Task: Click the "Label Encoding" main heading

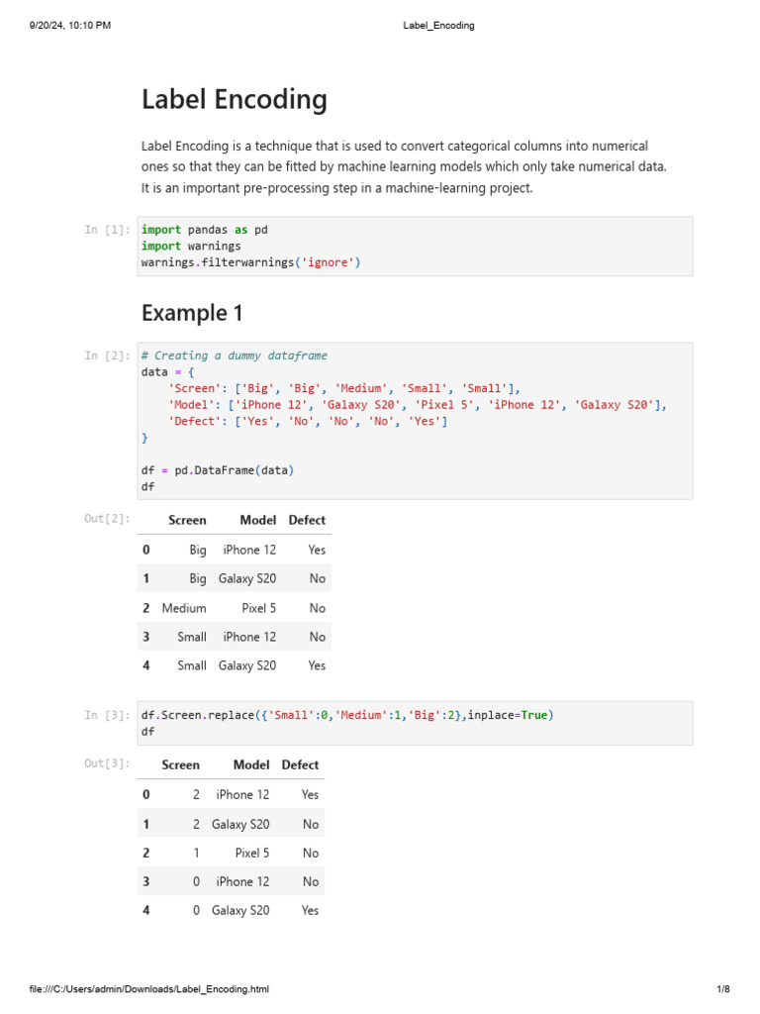Action: point(235,99)
